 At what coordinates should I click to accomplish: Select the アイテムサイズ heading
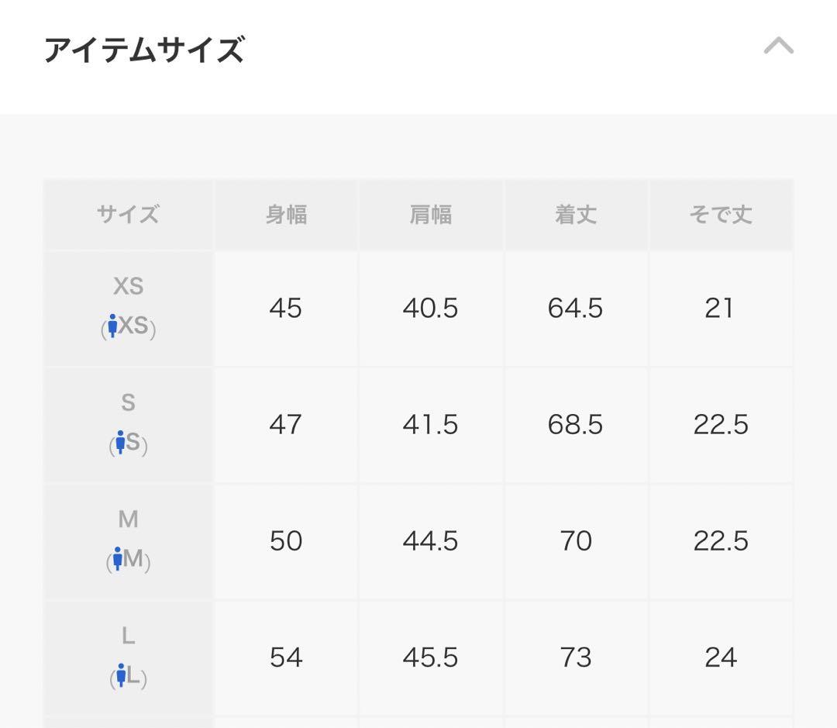click(144, 50)
